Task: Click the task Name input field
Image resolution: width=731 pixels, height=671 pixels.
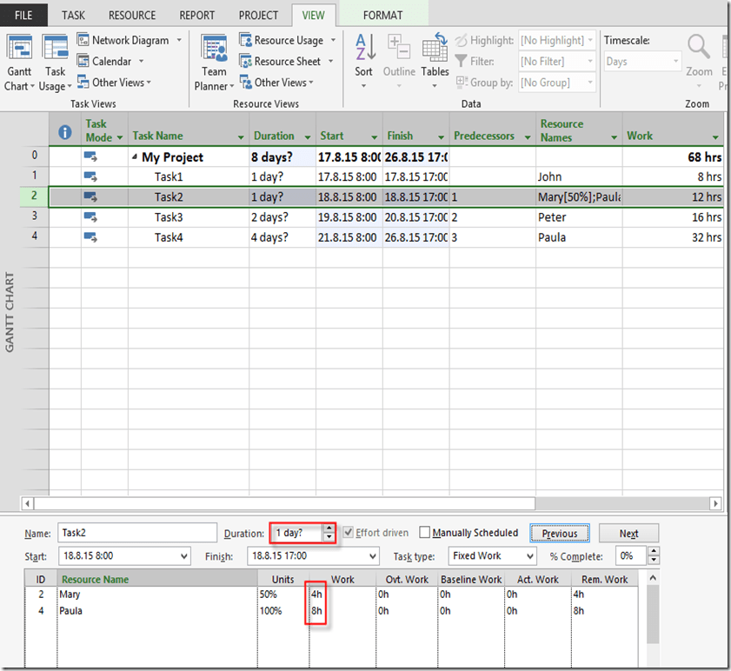Action: [136, 533]
